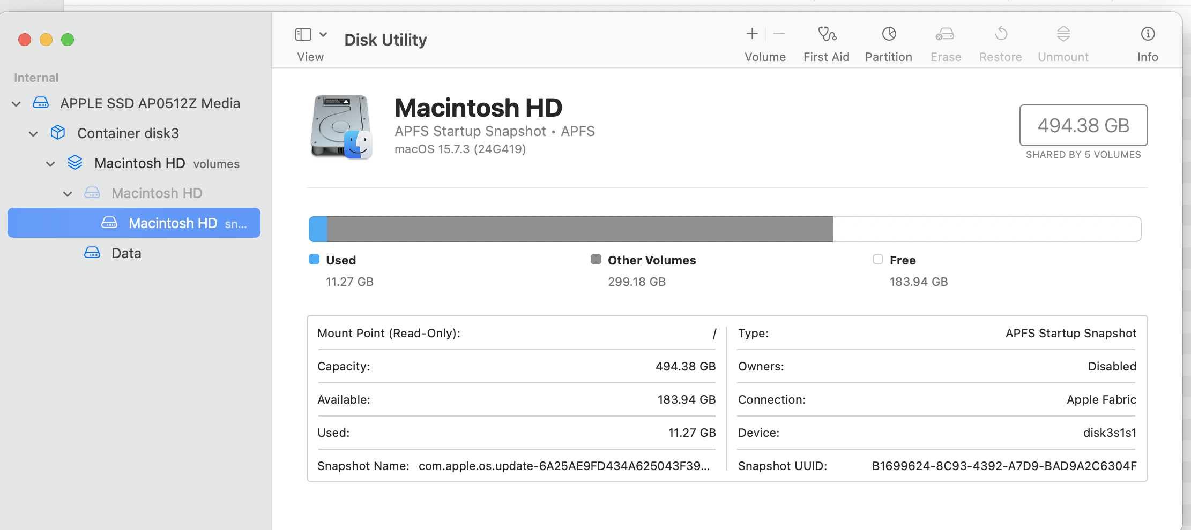Click the Restore arrow icon
Image resolution: width=1191 pixels, height=530 pixels.
coord(1001,34)
